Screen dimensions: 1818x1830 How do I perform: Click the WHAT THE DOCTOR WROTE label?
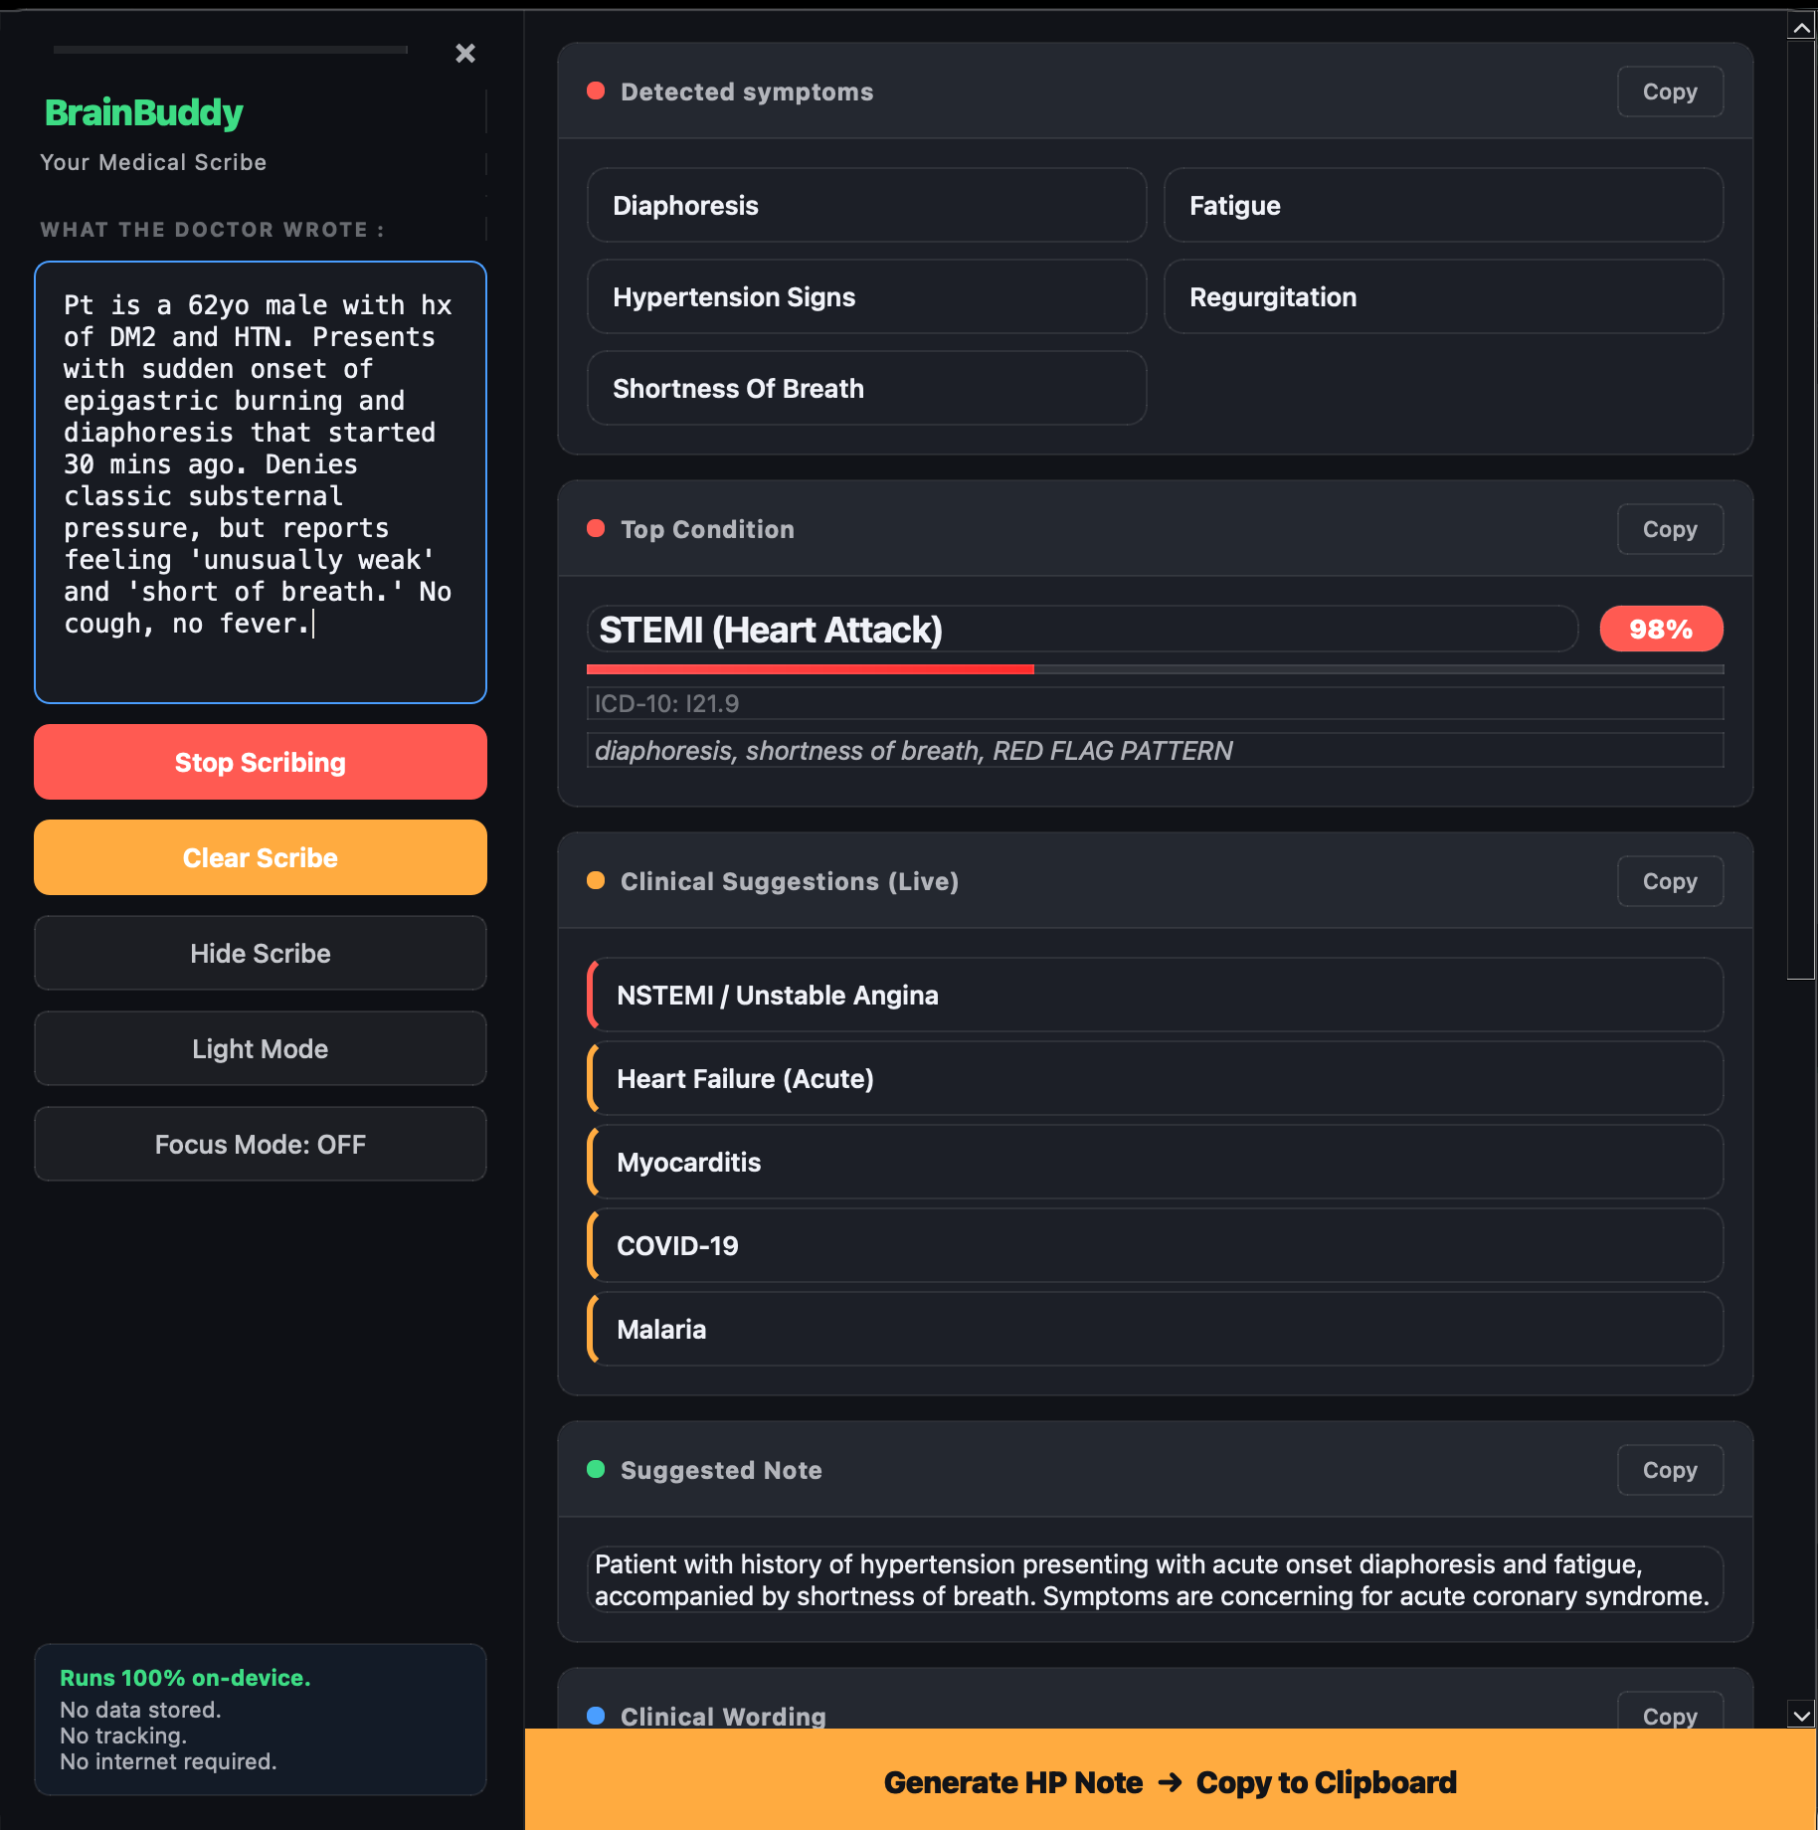(x=212, y=230)
